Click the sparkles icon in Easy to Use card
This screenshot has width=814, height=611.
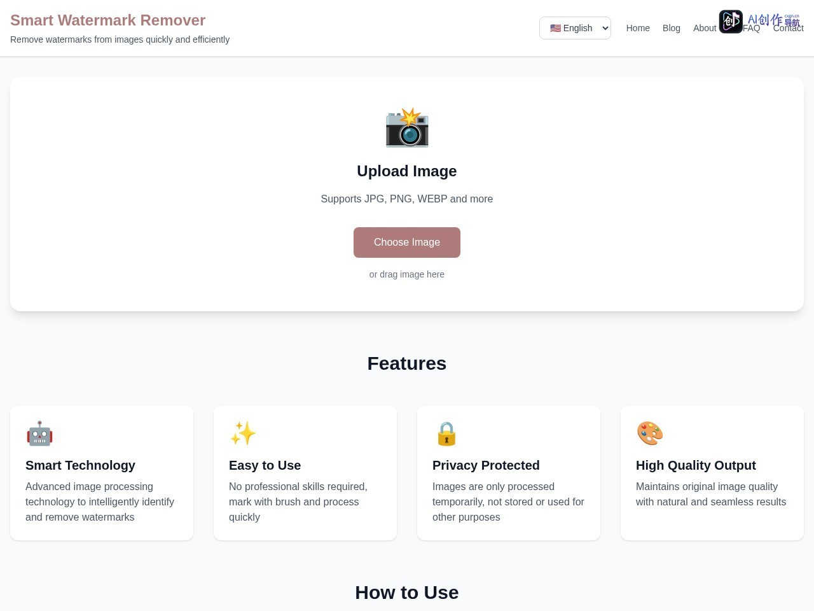242,433
